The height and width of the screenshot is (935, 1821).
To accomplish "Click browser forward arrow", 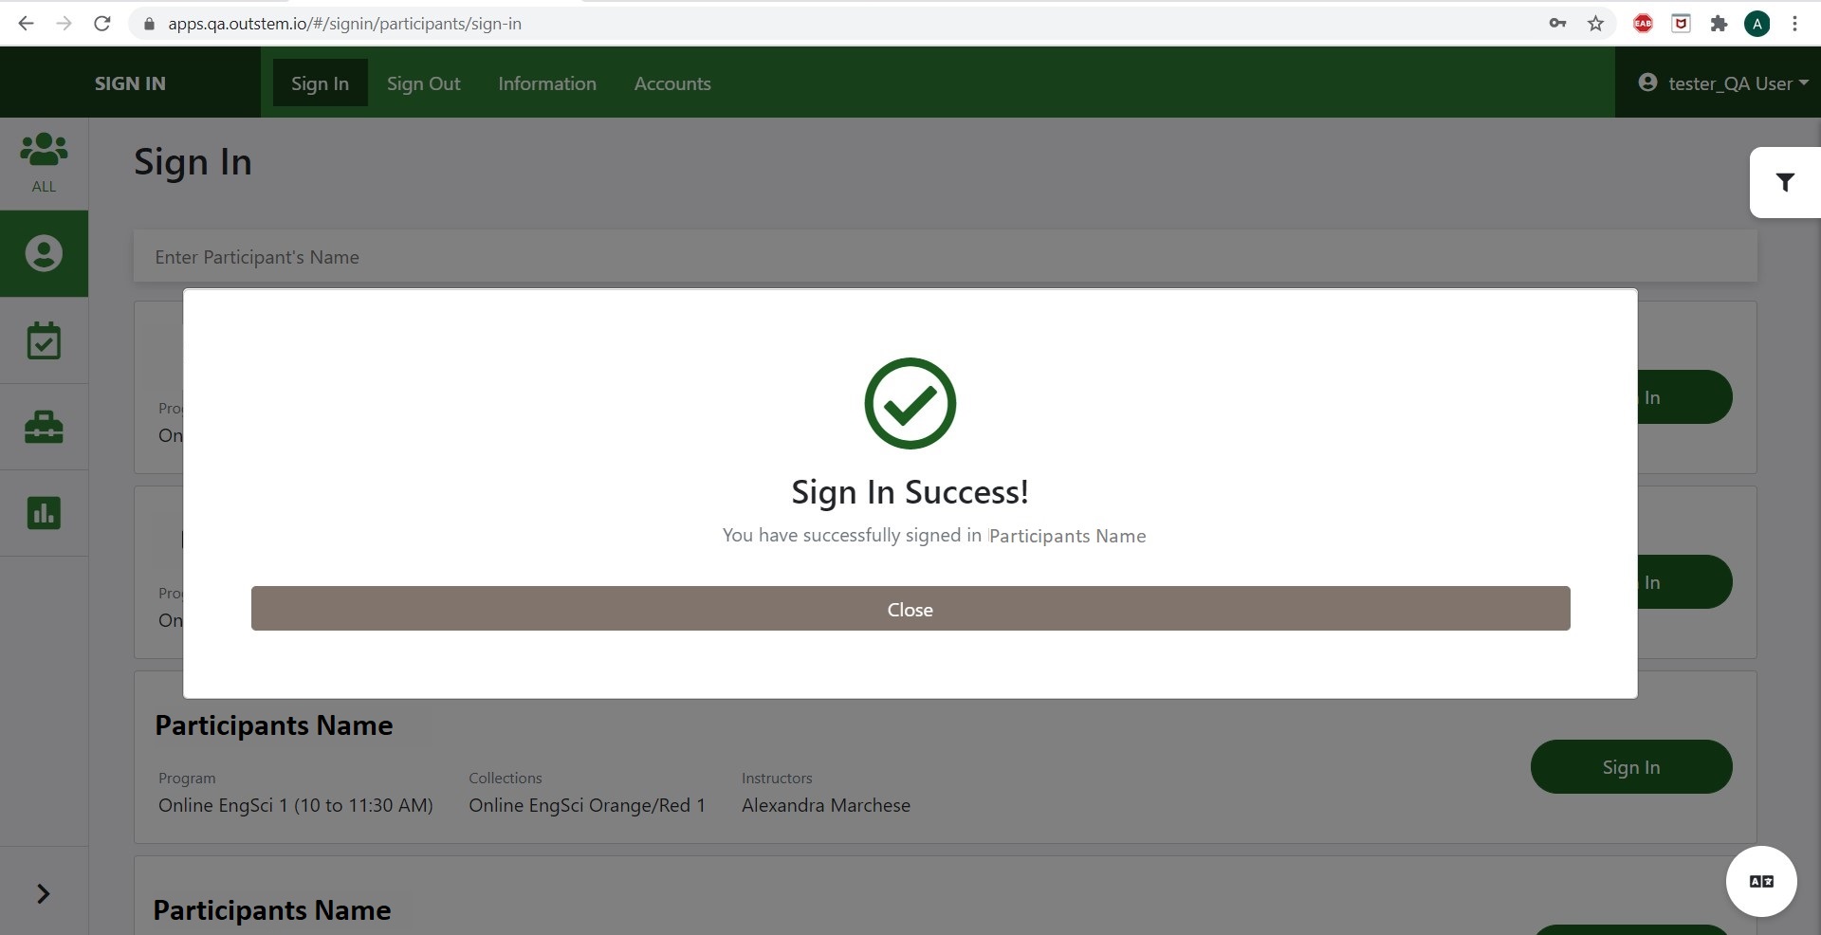I will click(64, 24).
